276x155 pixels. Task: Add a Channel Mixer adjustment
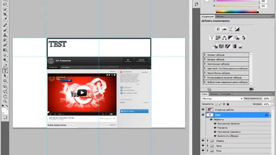click(243, 37)
